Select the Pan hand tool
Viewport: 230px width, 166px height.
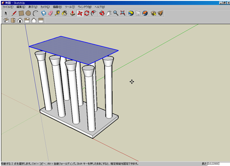tap(109, 13)
